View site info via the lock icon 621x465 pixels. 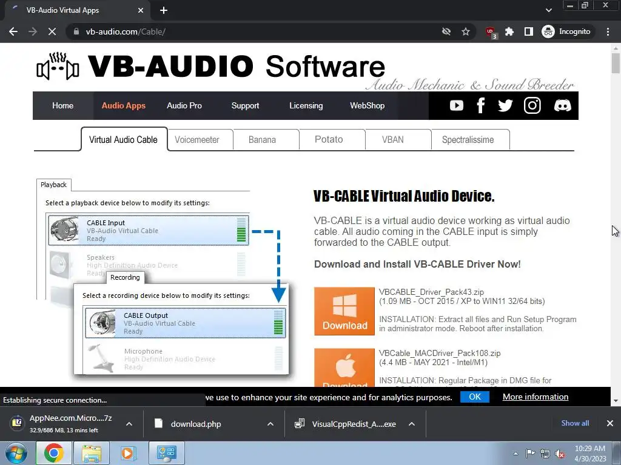click(x=76, y=31)
